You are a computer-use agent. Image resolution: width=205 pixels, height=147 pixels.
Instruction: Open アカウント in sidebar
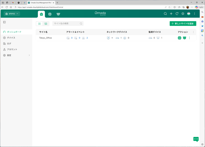pos(16,49)
